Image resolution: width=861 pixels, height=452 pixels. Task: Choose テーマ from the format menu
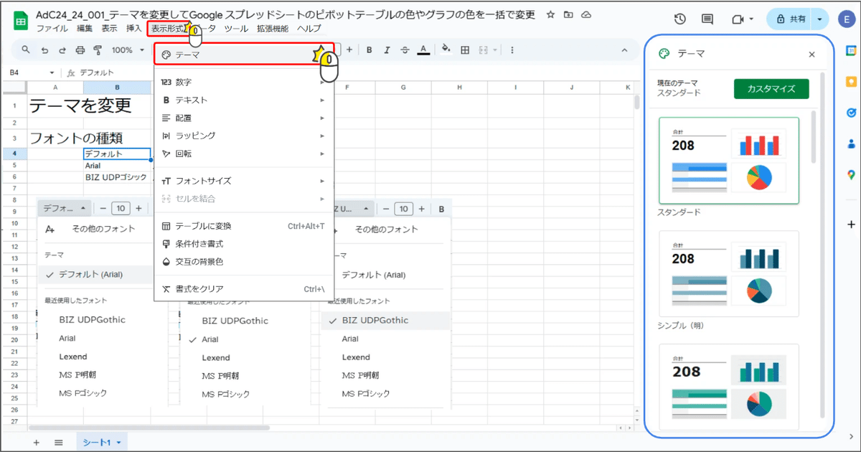click(244, 55)
